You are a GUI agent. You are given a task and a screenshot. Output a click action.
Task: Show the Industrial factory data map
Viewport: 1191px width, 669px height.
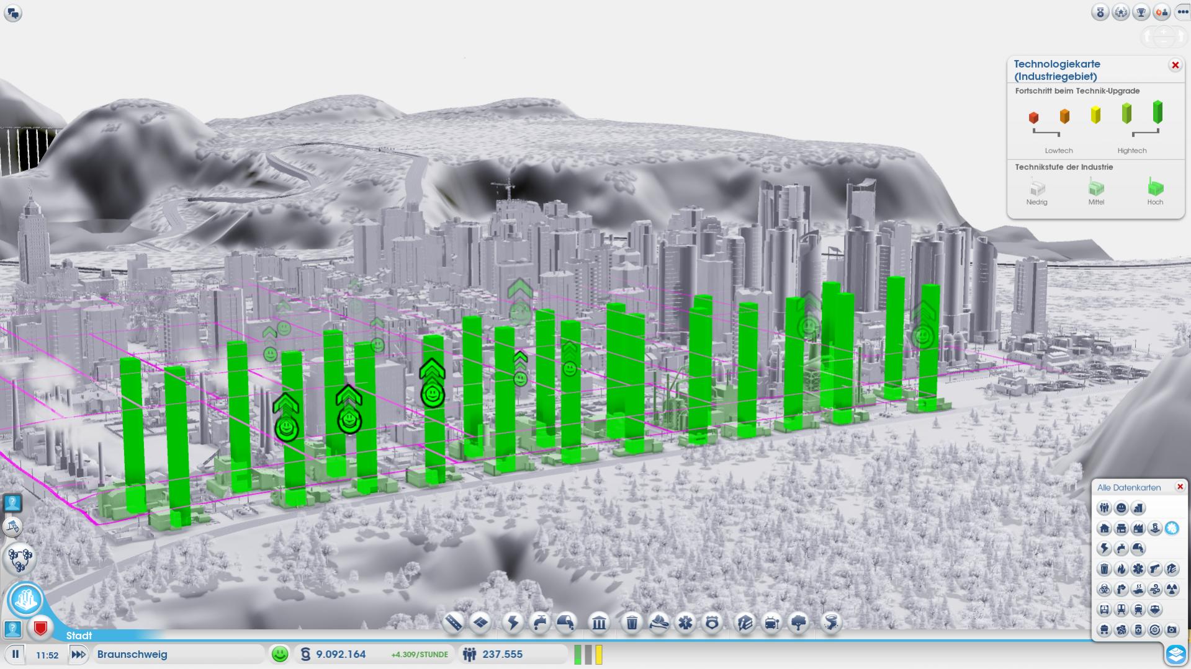click(x=1138, y=529)
